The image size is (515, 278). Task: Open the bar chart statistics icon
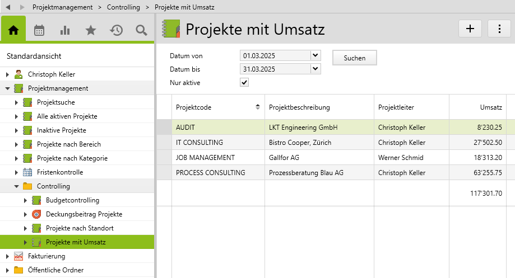point(65,30)
